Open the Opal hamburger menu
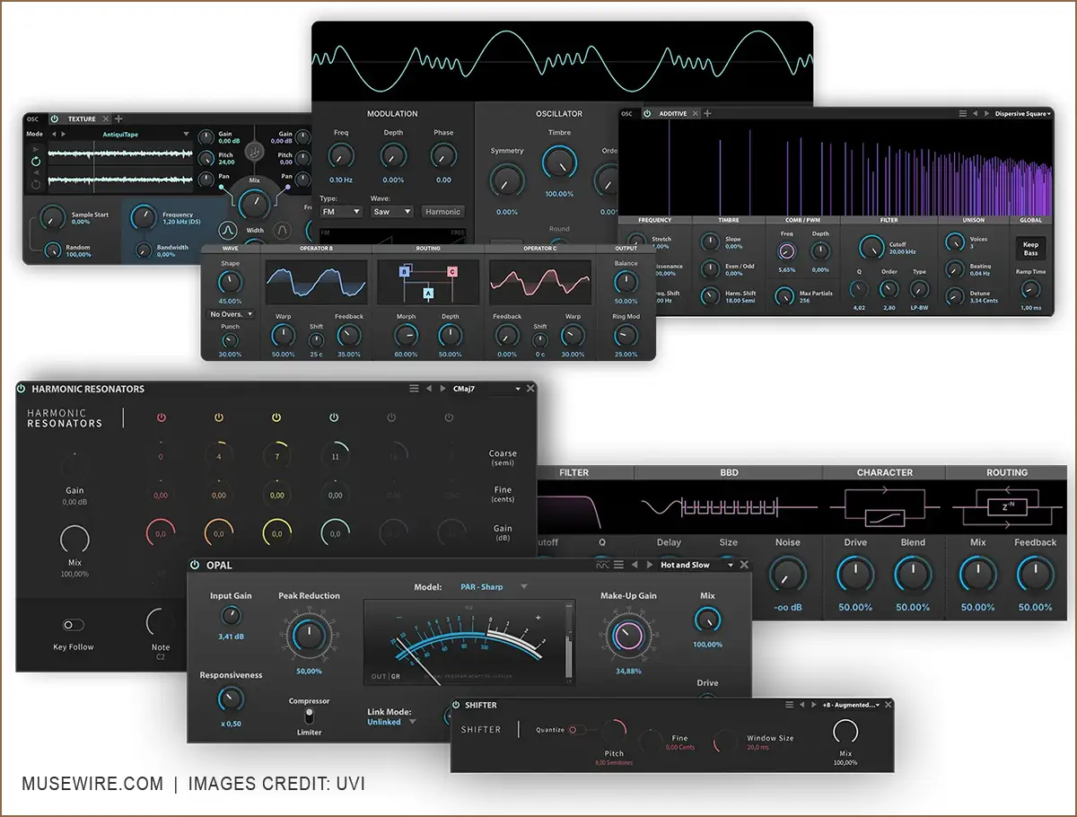This screenshot has height=817, width=1077. (619, 566)
